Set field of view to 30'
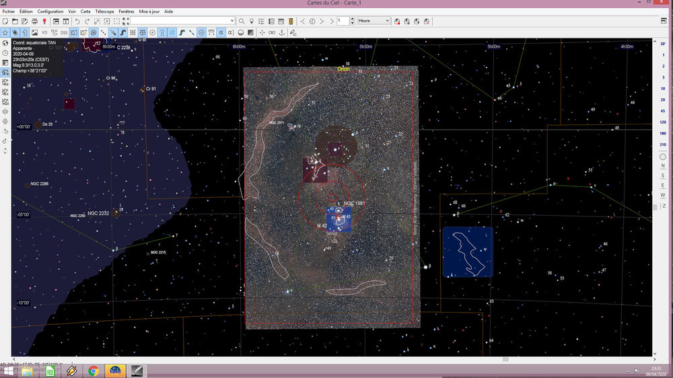Viewport: 673px width, 378px height. pyautogui.click(x=663, y=44)
